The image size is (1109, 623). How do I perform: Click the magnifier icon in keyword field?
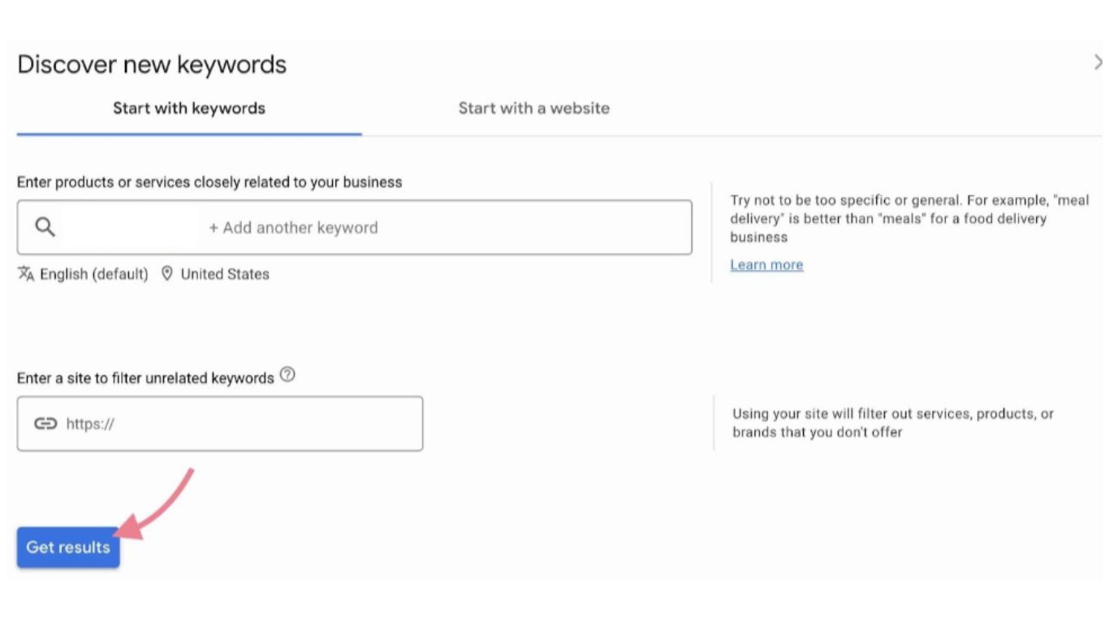pyautogui.click(x=45, y=227)
